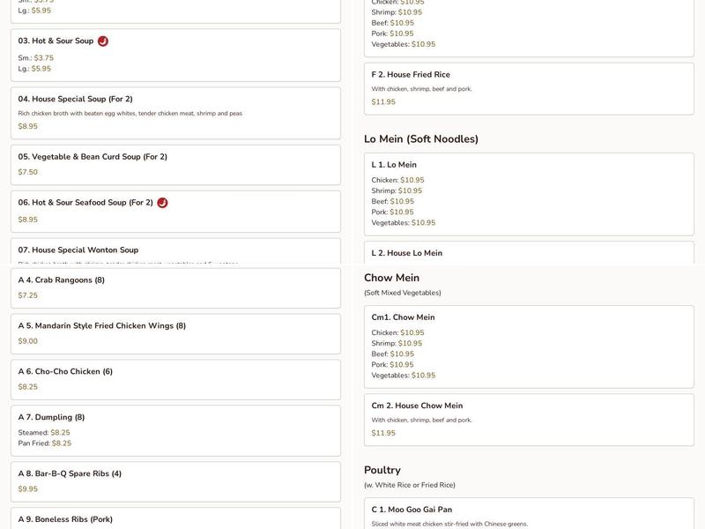Screen dimensions: 705x529
Task: Select Cm 2. House Chow Mein
Action: pos(530,420)
